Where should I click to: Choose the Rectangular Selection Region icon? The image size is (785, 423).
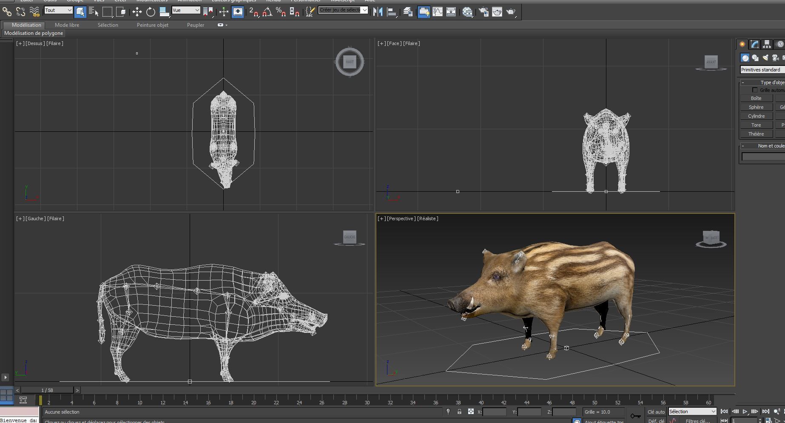[x=108, y=12]
